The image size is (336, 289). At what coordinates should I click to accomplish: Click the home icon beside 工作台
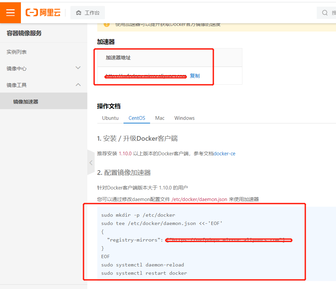[x=79, y=13]
